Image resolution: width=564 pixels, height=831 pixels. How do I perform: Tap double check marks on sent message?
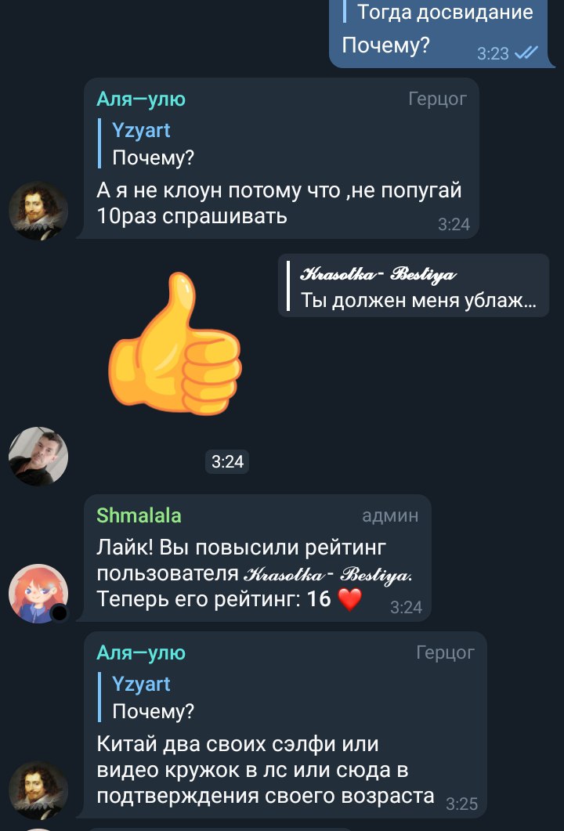(x=526, y=52)
